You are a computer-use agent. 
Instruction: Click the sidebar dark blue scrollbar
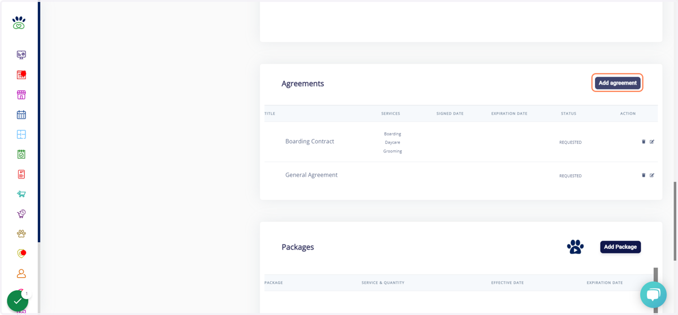[x=39, y=122]
